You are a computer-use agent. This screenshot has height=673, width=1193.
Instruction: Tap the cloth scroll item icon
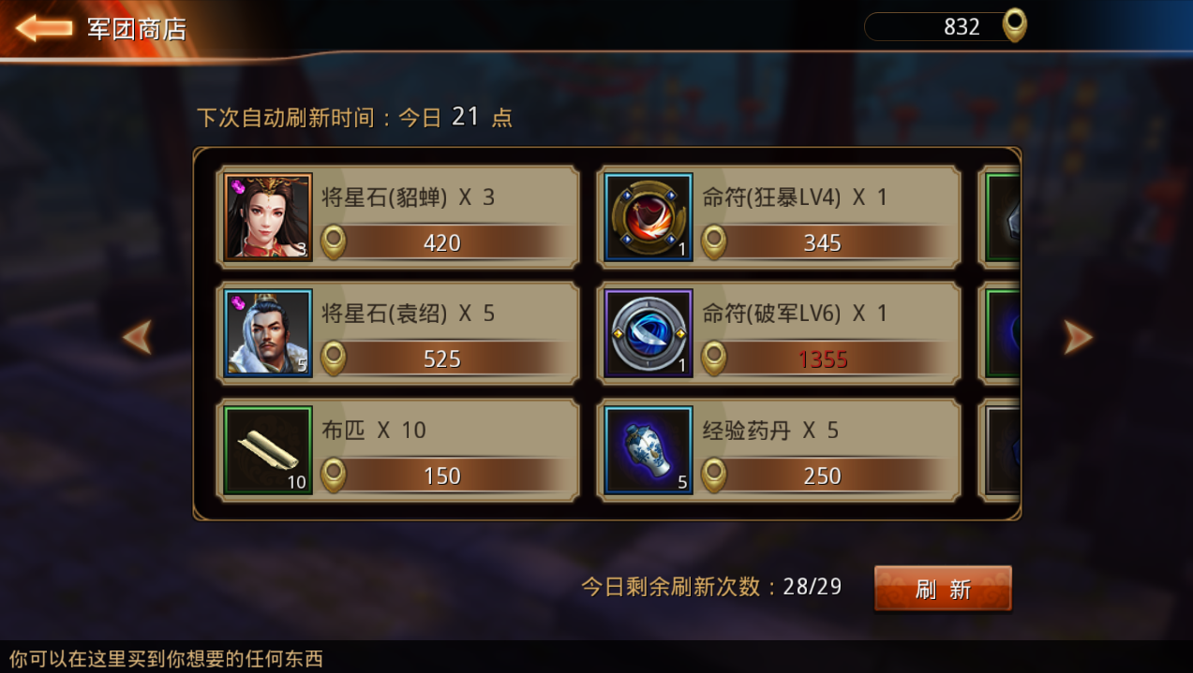pyautogui.click(x=268, y=450)
